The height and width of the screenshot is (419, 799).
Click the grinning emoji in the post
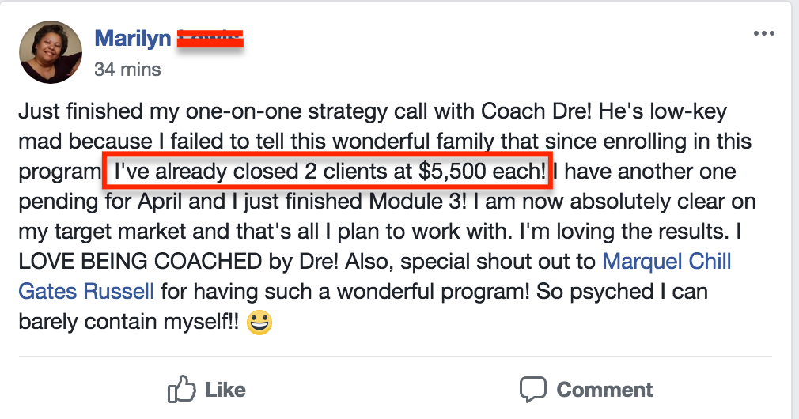point(259,324)
